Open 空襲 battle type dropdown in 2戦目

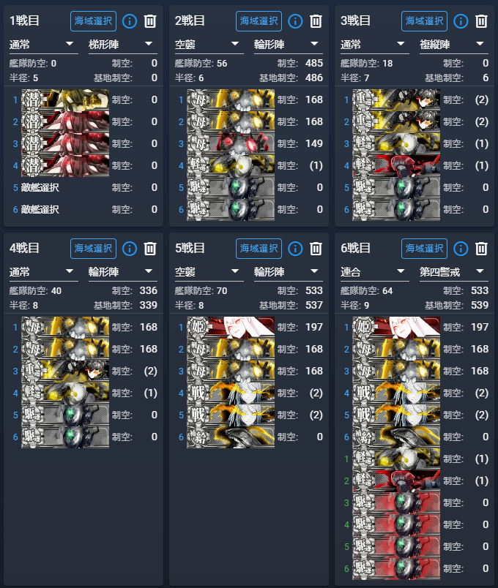[209, 45]
